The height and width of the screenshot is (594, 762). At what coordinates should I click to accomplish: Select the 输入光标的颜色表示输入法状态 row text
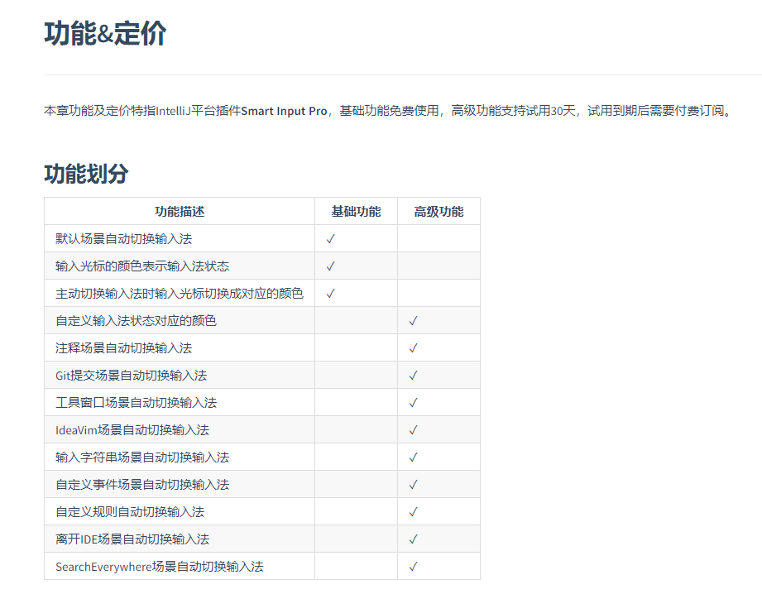(142, 266)
